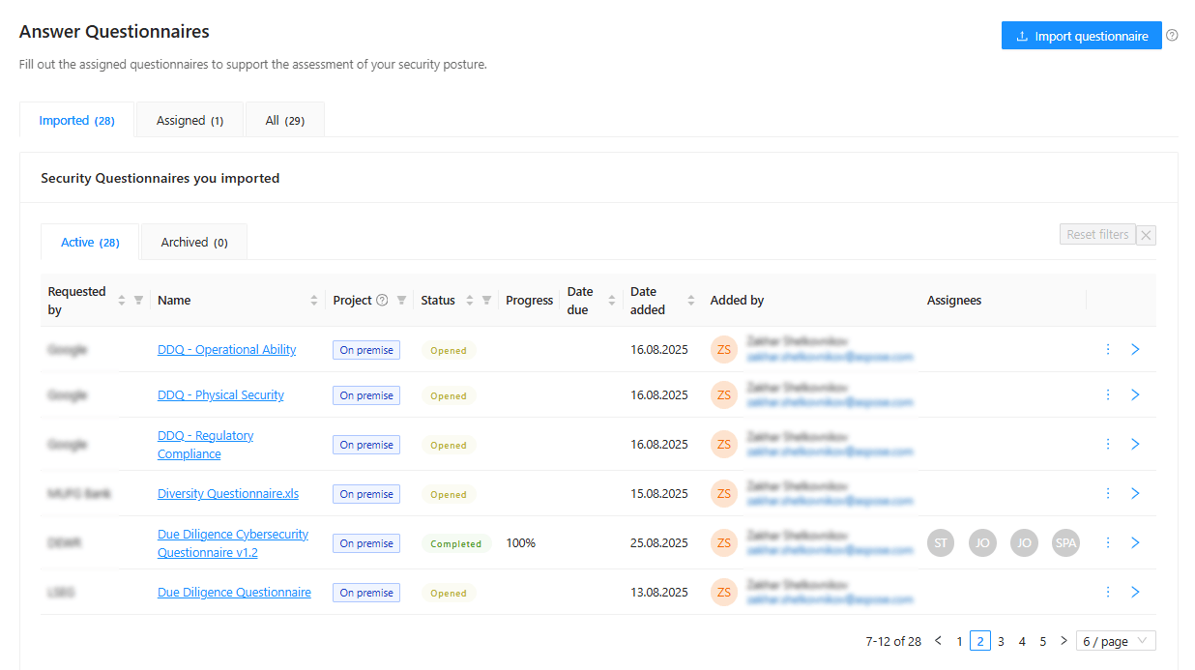Expand the 6 / page size dropdown

click(x=1115, y=641)
